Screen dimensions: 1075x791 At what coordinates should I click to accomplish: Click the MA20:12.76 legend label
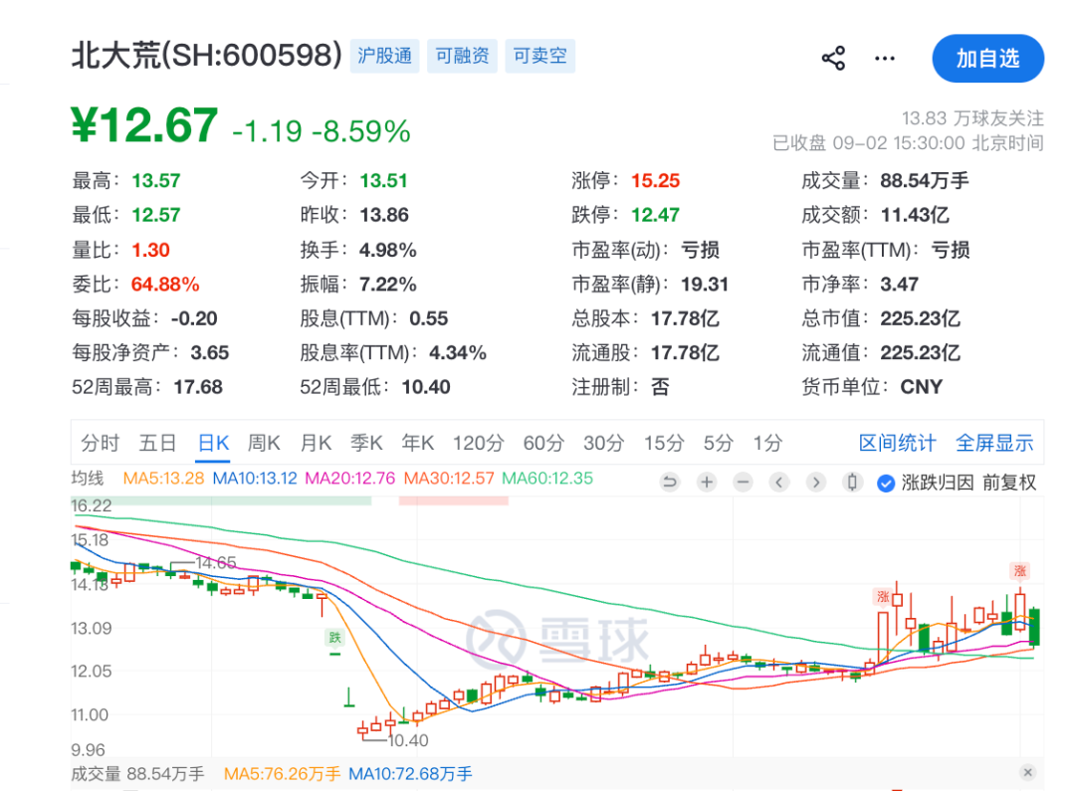tap(349, 479)
